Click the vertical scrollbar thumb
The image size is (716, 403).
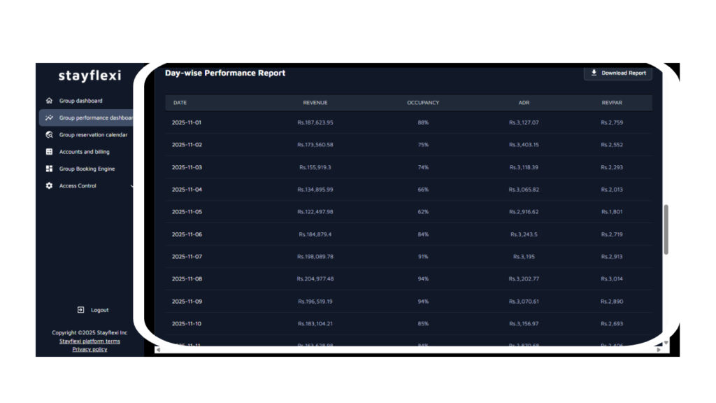(666, 229)
